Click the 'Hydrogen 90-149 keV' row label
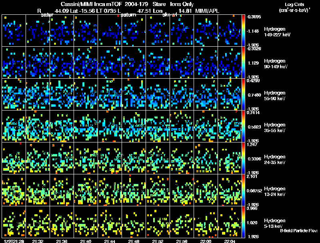 [x=276, y=64]
